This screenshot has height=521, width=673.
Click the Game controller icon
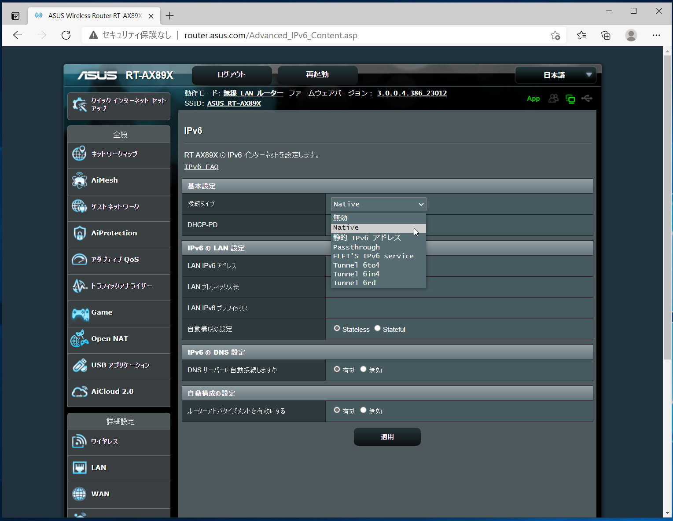[x=80, y=314]
